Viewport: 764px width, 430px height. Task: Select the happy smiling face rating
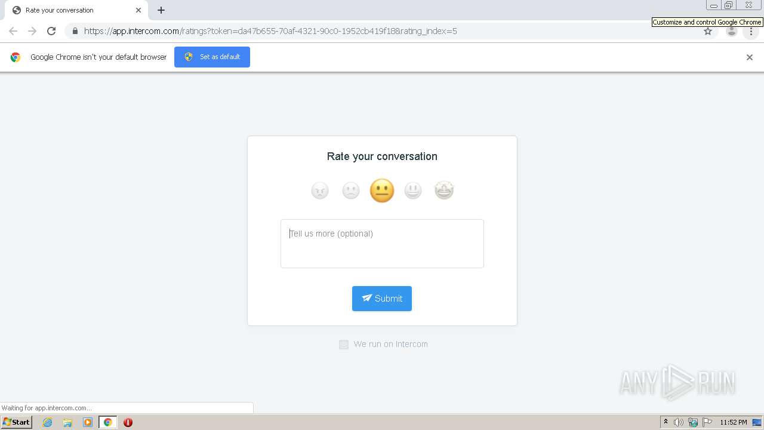[413, 191]
